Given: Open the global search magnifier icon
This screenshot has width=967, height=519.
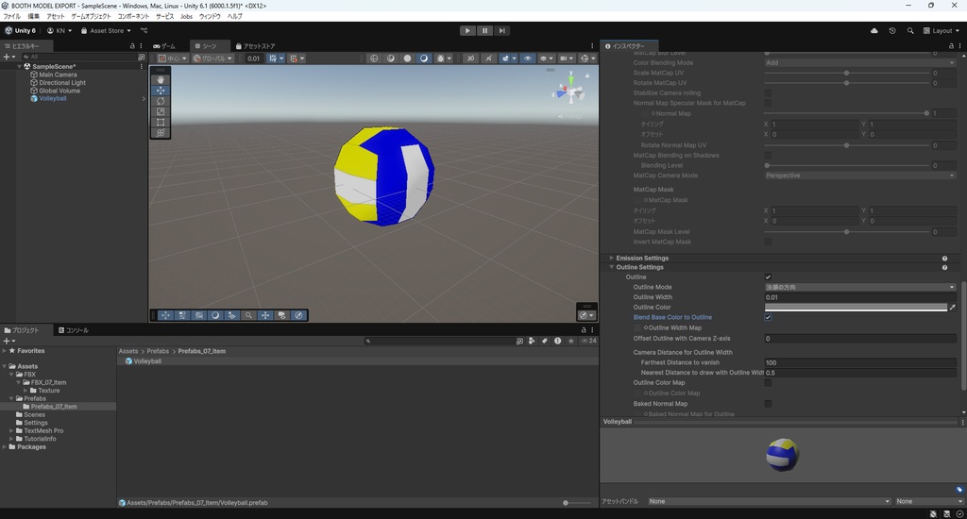Looking at the screenshot, I should click(x=910, y=30).
